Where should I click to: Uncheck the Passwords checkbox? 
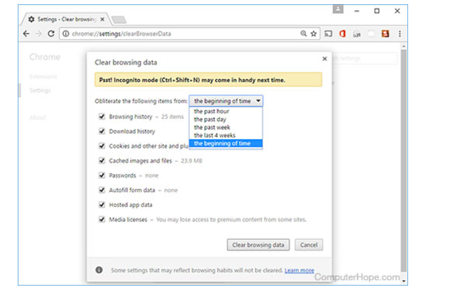[x=102, y=175]
